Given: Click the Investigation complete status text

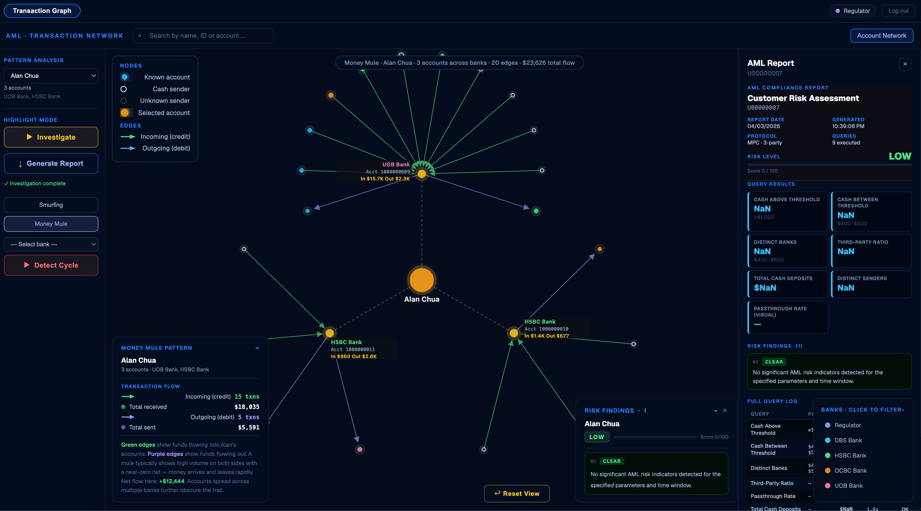Looking at the screenshot, I should tap(35, 184).
